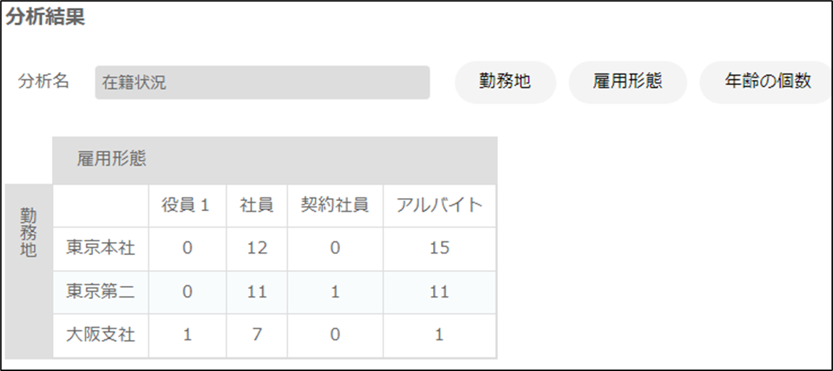Viewport: 833px width, 371px height.
Task: Click the 社員 column header
Action: click(256, 205)
